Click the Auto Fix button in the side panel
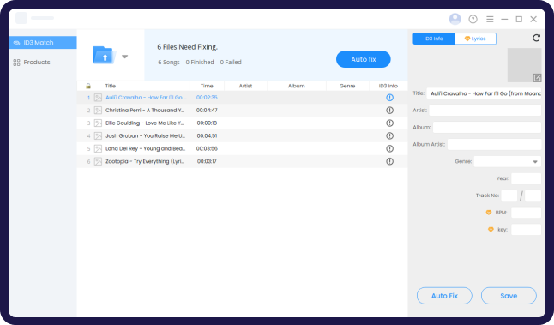 444,296
